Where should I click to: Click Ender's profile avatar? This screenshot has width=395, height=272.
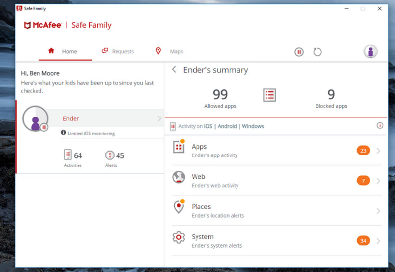(x=35, y=118)
